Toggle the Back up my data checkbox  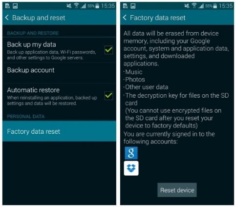point(108,50)
